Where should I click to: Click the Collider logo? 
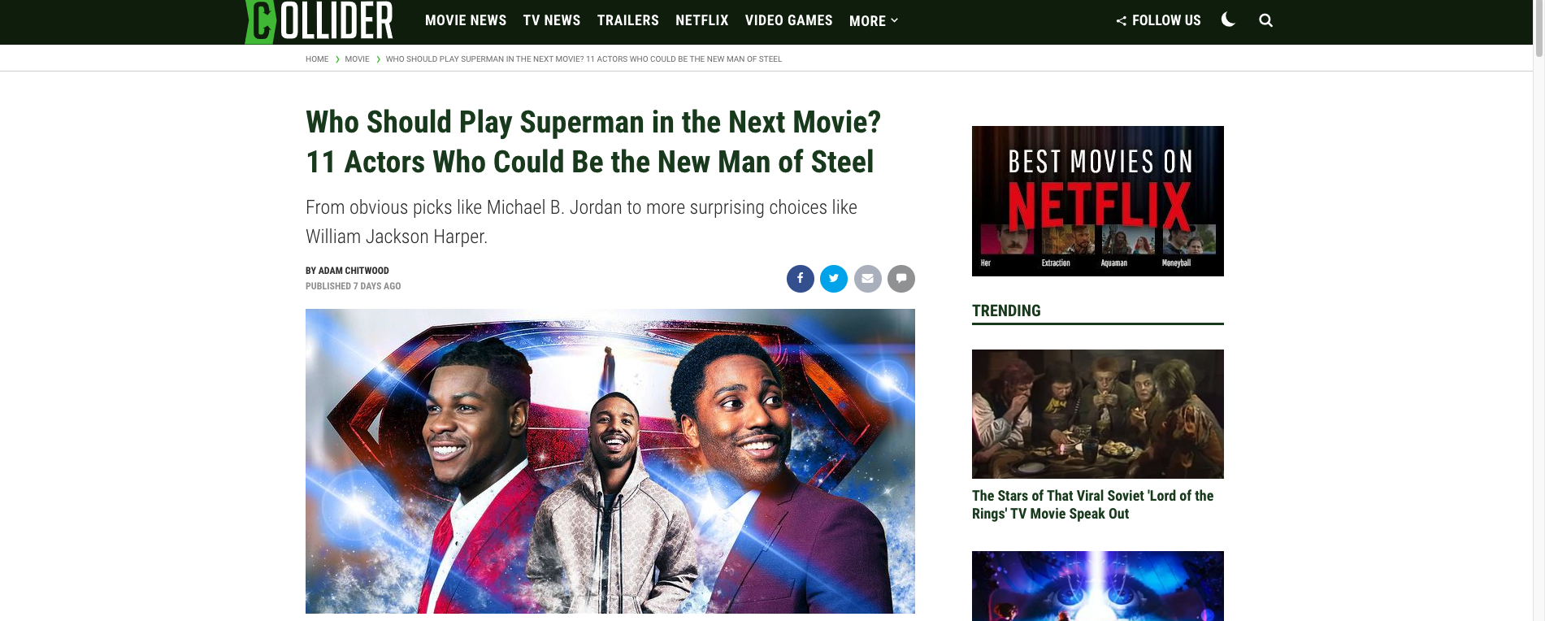pos(319,21)
